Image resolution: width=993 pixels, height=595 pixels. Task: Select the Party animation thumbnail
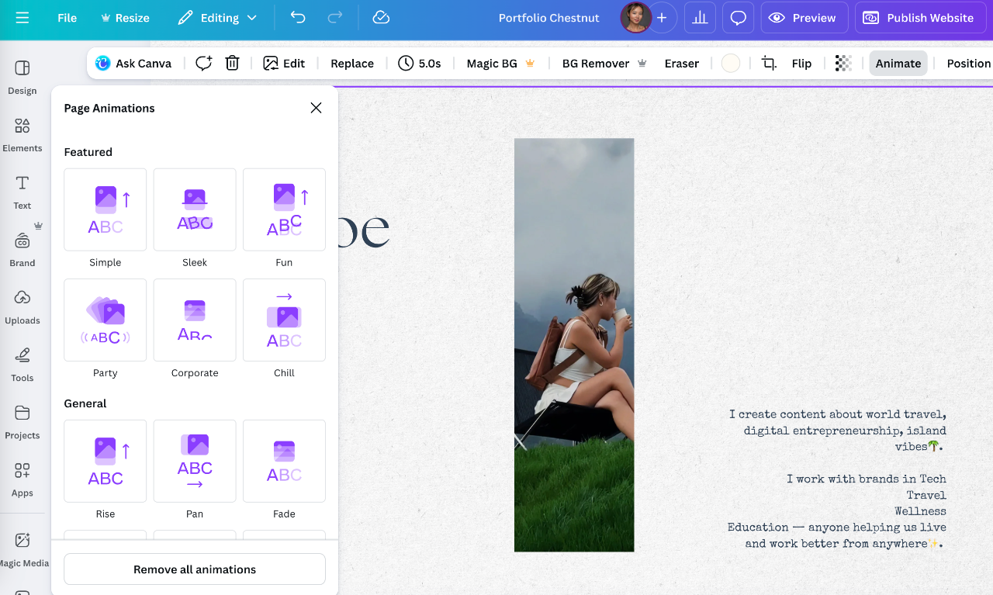tap(106, 320)
